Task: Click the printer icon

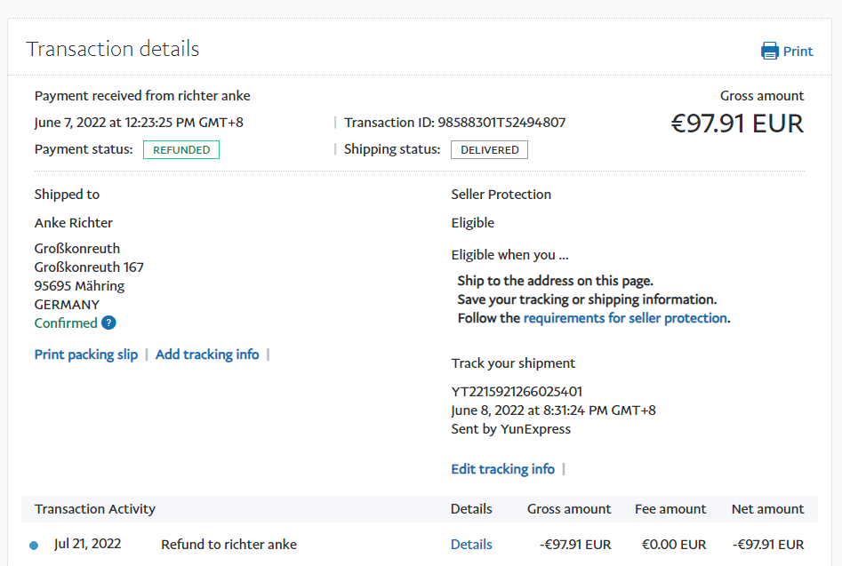Action: tap(769, 52)
